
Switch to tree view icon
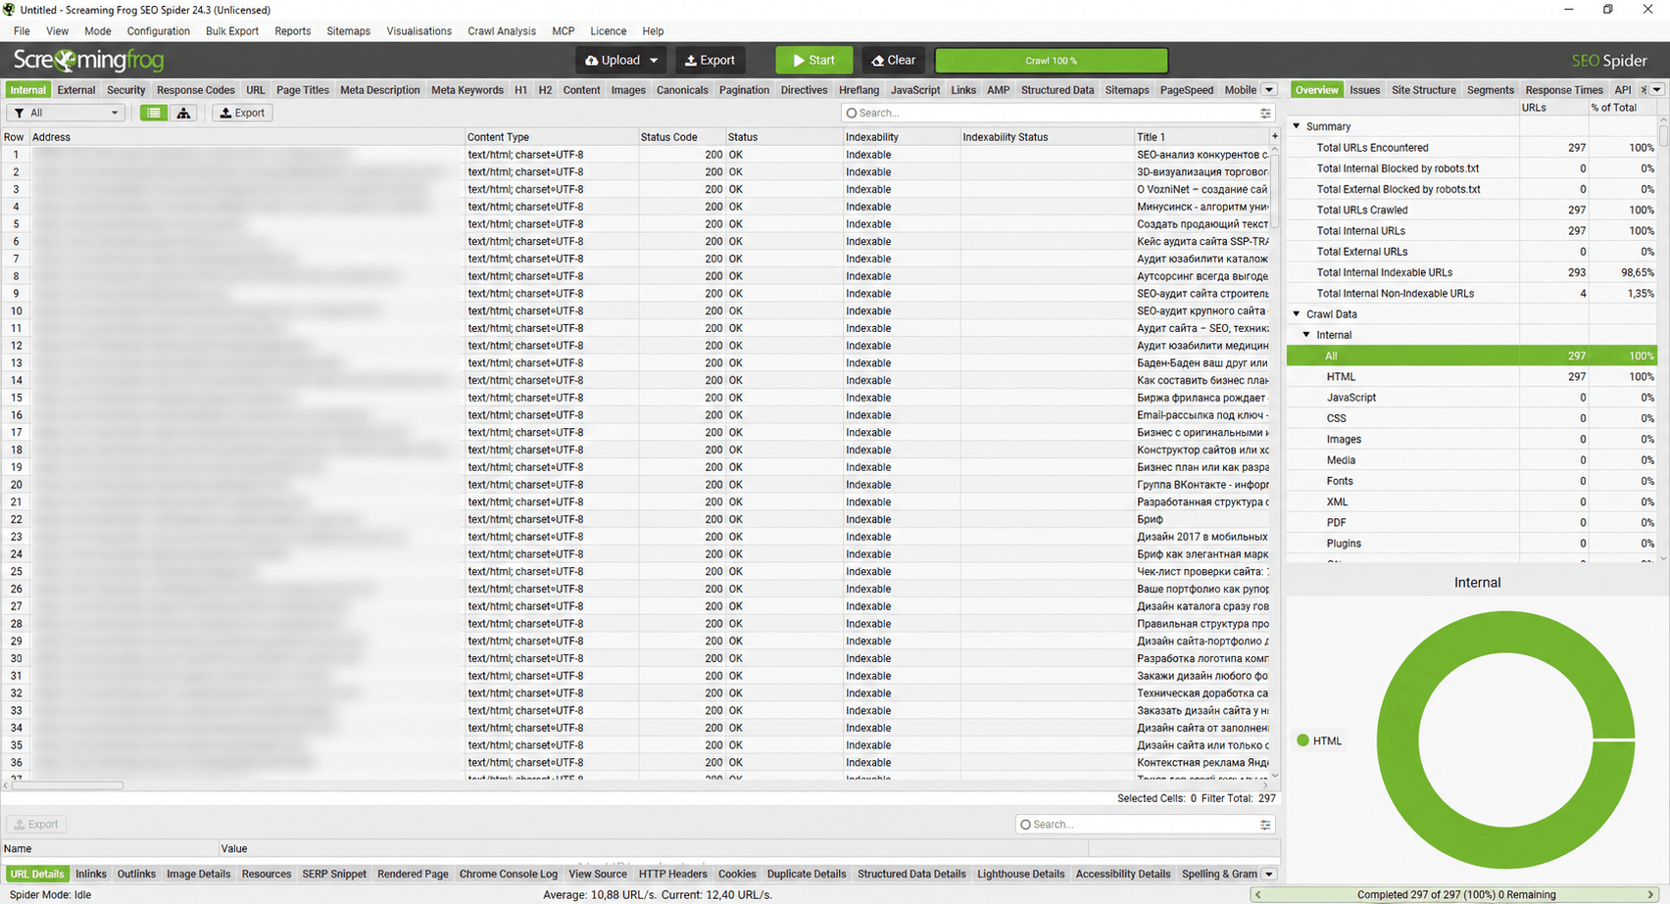(183, 113)
